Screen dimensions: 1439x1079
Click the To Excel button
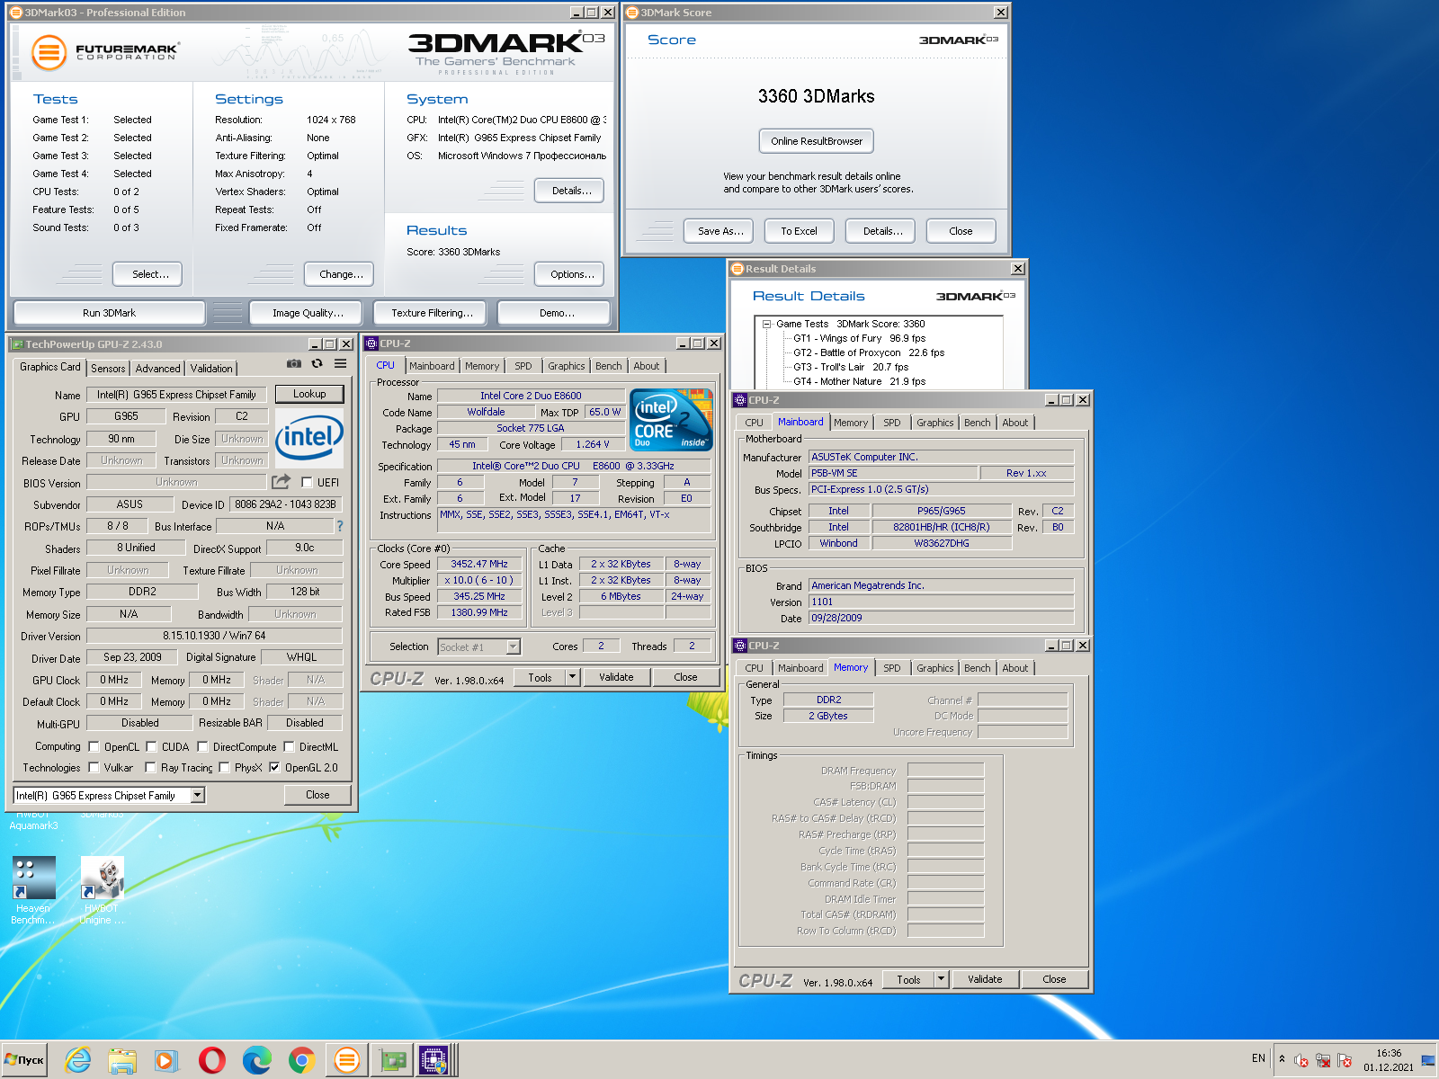coord(799,231)
